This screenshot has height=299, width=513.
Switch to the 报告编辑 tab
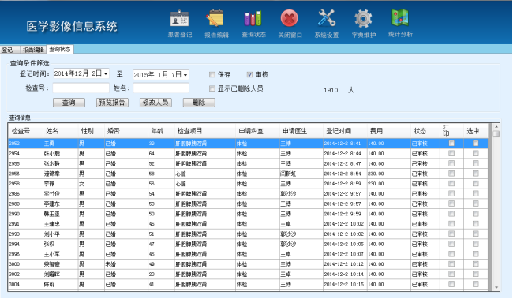click(x=33, y=50)
